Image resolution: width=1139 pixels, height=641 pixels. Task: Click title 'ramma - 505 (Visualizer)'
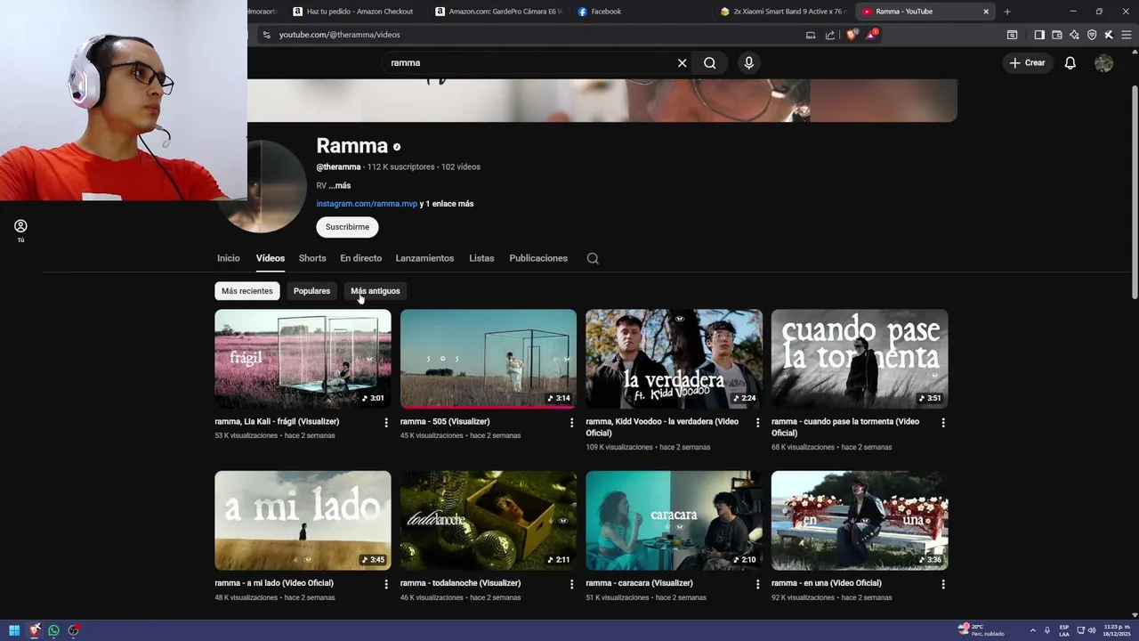(445, 422)
